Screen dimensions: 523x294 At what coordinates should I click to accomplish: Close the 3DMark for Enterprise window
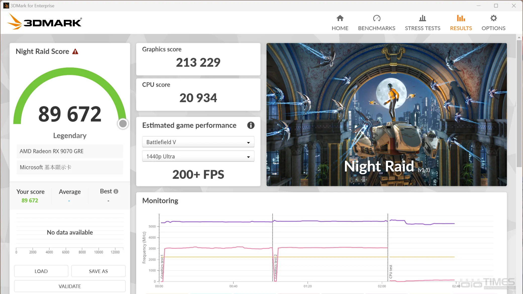tap(514, 6)
